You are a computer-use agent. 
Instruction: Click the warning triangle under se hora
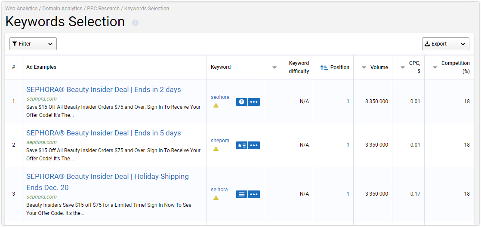[216, 198]
